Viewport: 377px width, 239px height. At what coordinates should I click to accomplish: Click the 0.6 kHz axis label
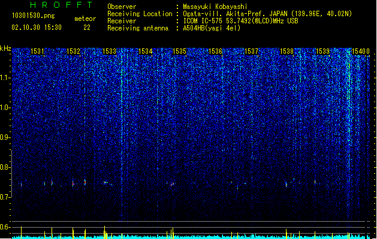tap(5, 227)
